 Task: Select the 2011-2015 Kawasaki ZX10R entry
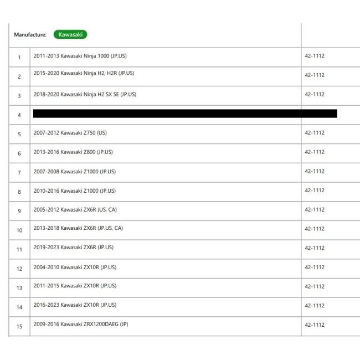click(75, 286)
